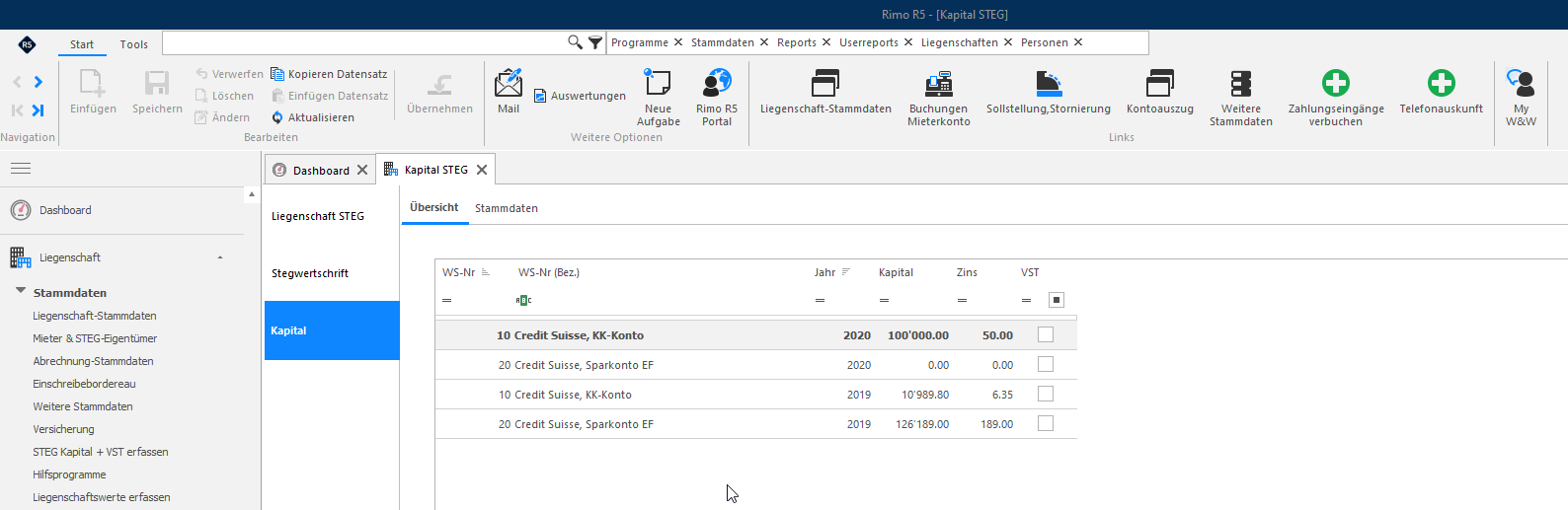Collapse the Liegenschaft sidebar section

220,257
